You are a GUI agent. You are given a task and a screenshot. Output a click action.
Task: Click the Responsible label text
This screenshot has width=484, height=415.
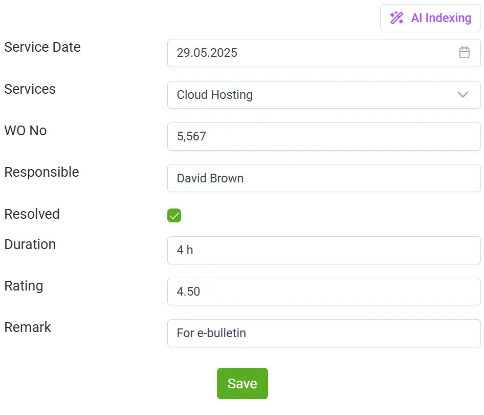point(41,172)
